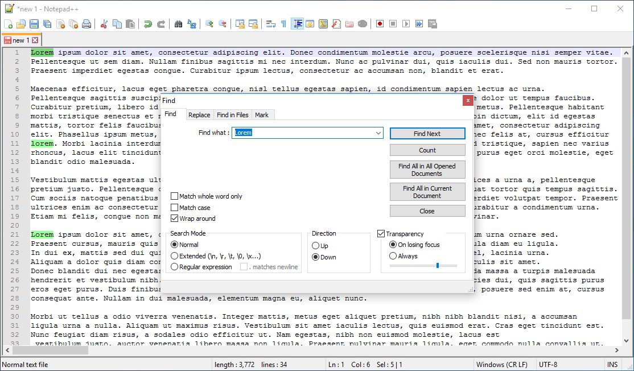Stop macro recording
634x371 pixels.
point(393,24)
